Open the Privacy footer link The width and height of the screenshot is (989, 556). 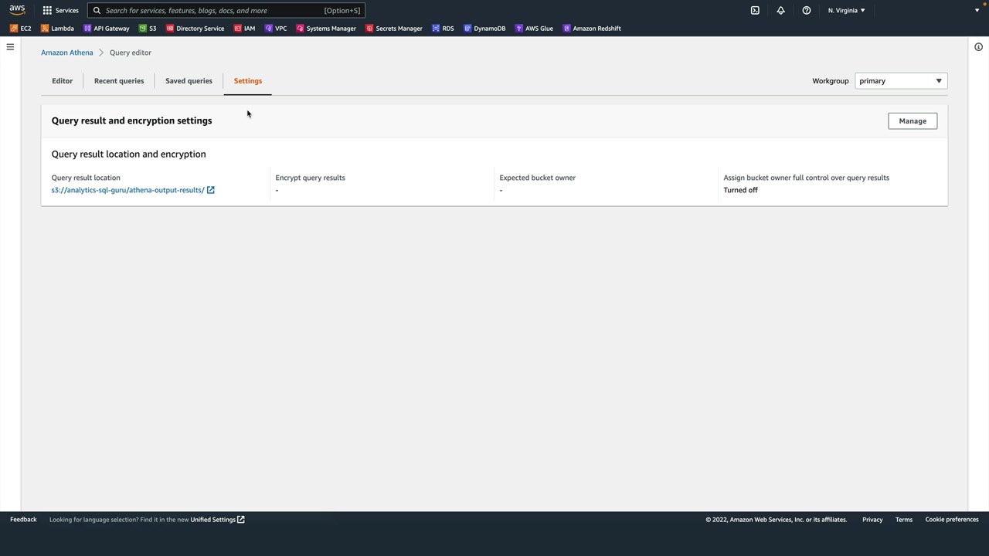point(872,520)
